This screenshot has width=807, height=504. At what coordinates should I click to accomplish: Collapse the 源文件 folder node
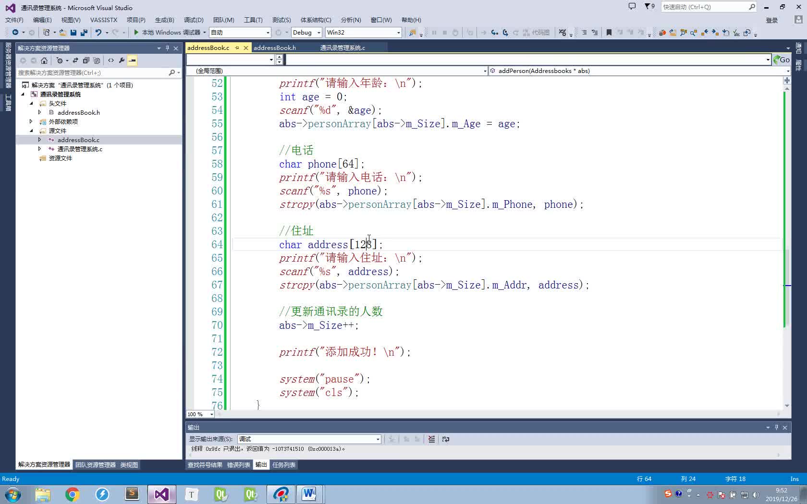31,131
